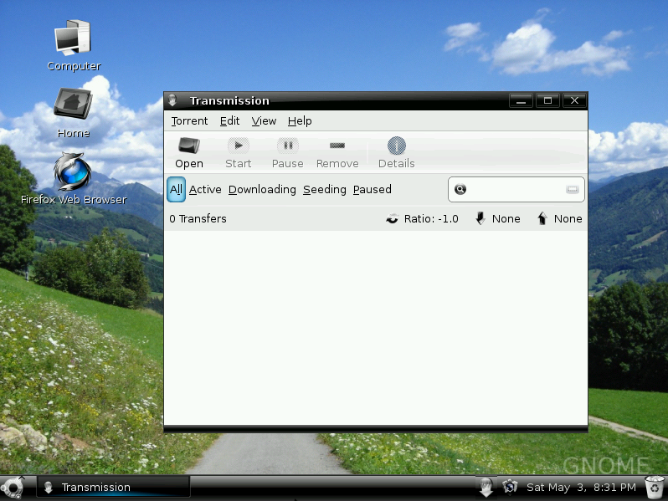
Task: Open a torrent with the Open toolbar button
Action: click(x=188, y=153)
